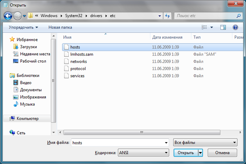Click the magnifier icon in search box

(239, 16)
